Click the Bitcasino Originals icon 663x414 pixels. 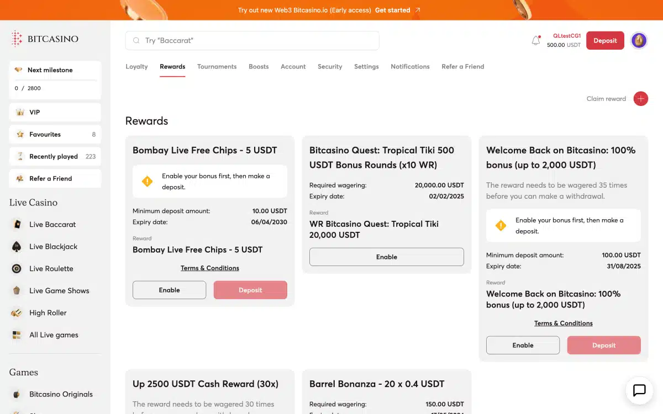point(17,394)
